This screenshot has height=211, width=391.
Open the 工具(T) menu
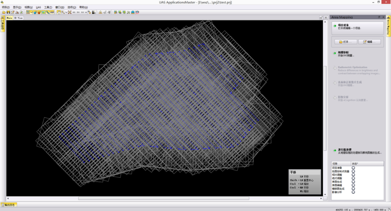coord(48,7)
